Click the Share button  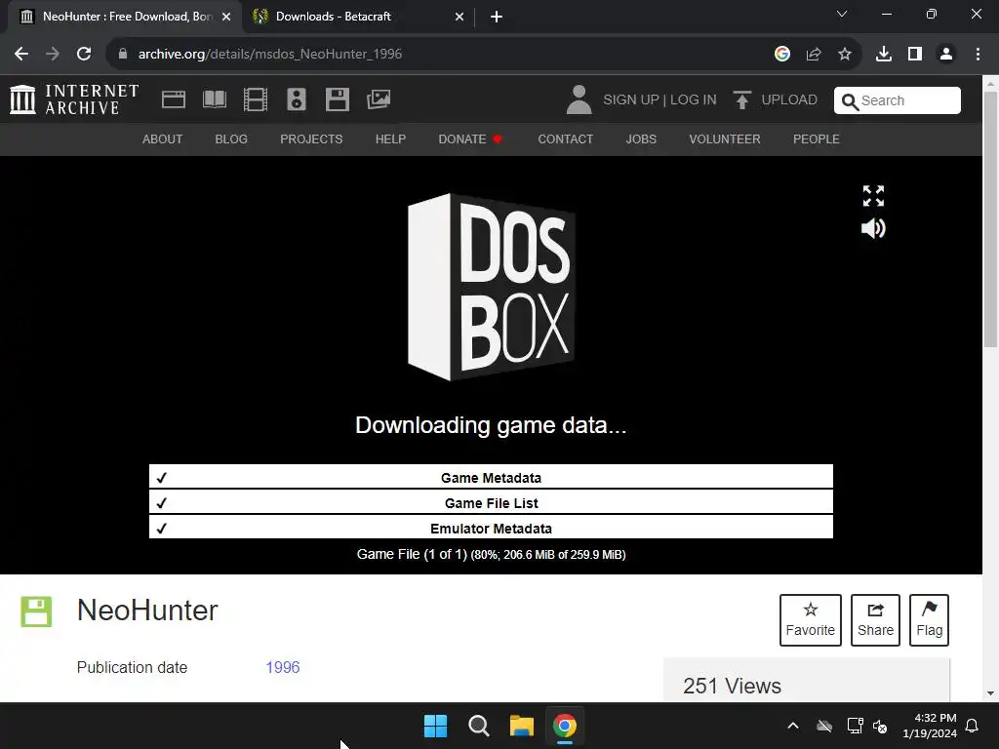coord(875,619)
